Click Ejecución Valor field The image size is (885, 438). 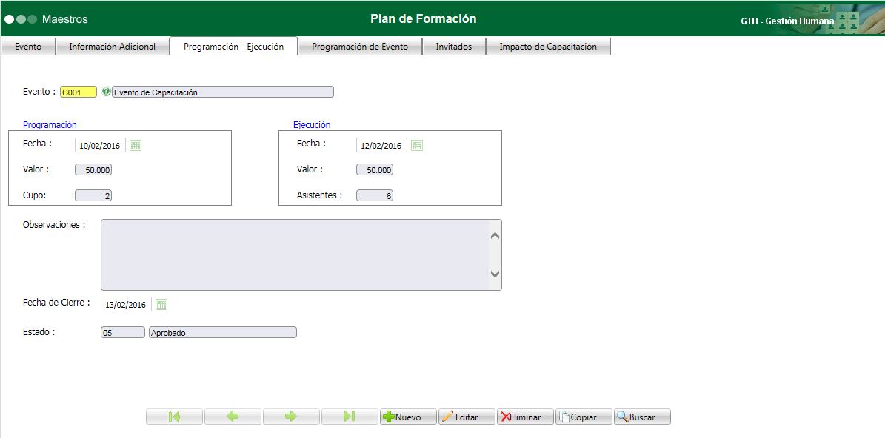(x=375, y=169)
